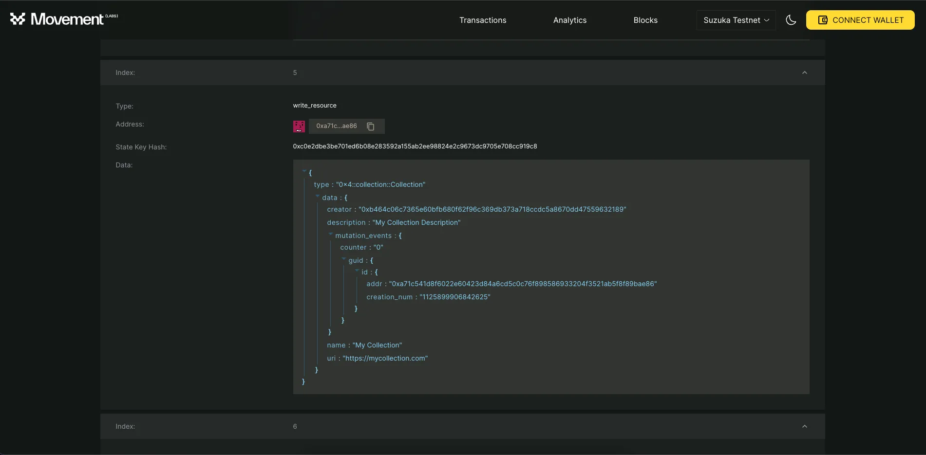Viewport: 926px width, 455px height.
Task: Collapse the guid node triangle
Action: pos(343,259)
